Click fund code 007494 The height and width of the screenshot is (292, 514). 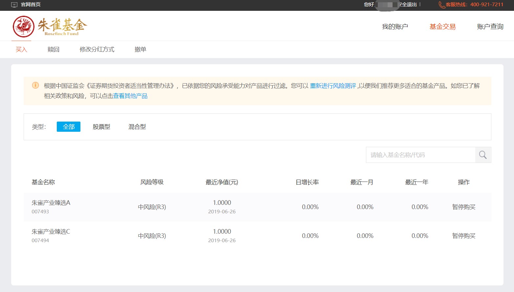[x=40, y=241]
